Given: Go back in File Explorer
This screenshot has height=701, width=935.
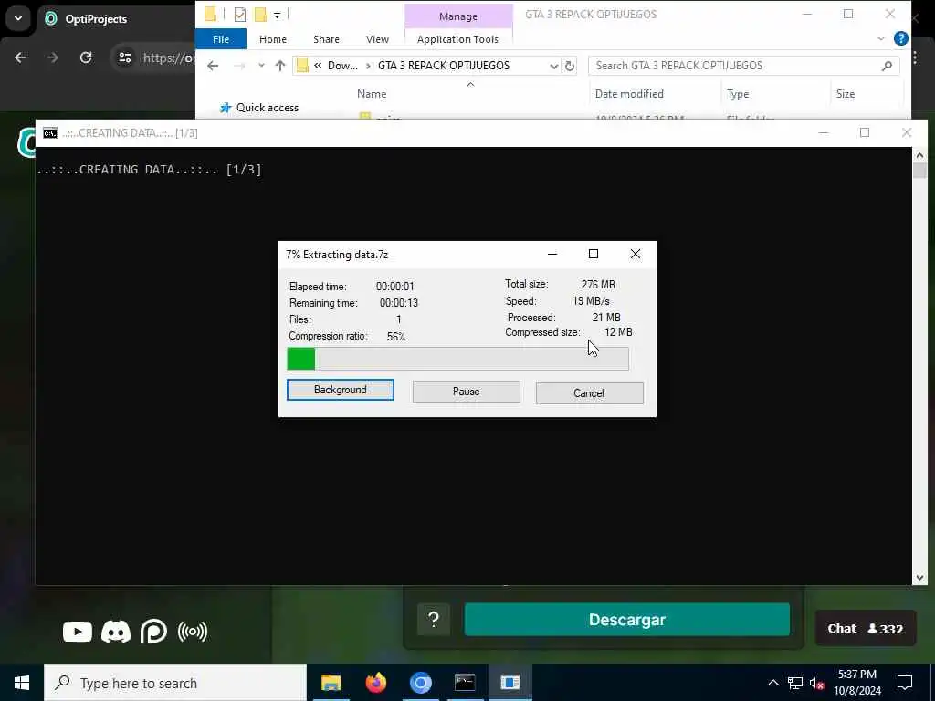Looking at the screenshot, I should click(213, 66).
